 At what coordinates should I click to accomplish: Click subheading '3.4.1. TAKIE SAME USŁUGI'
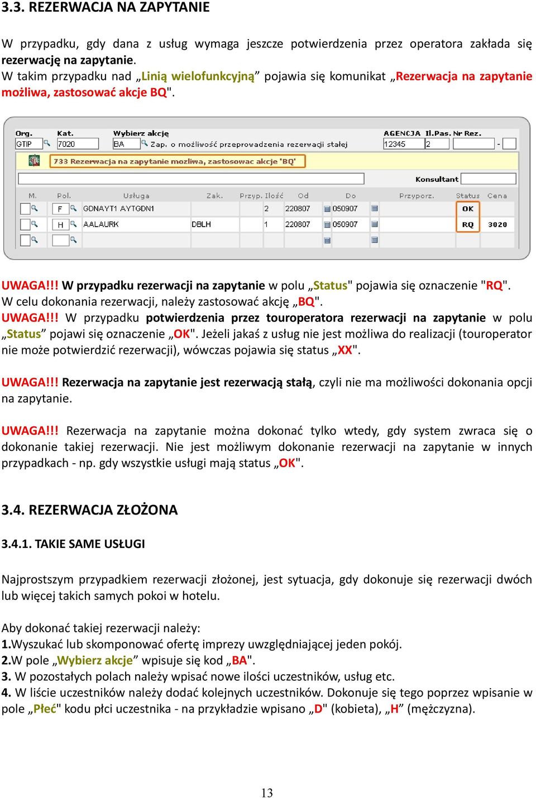pyautogui.click(x=73, y=544)
